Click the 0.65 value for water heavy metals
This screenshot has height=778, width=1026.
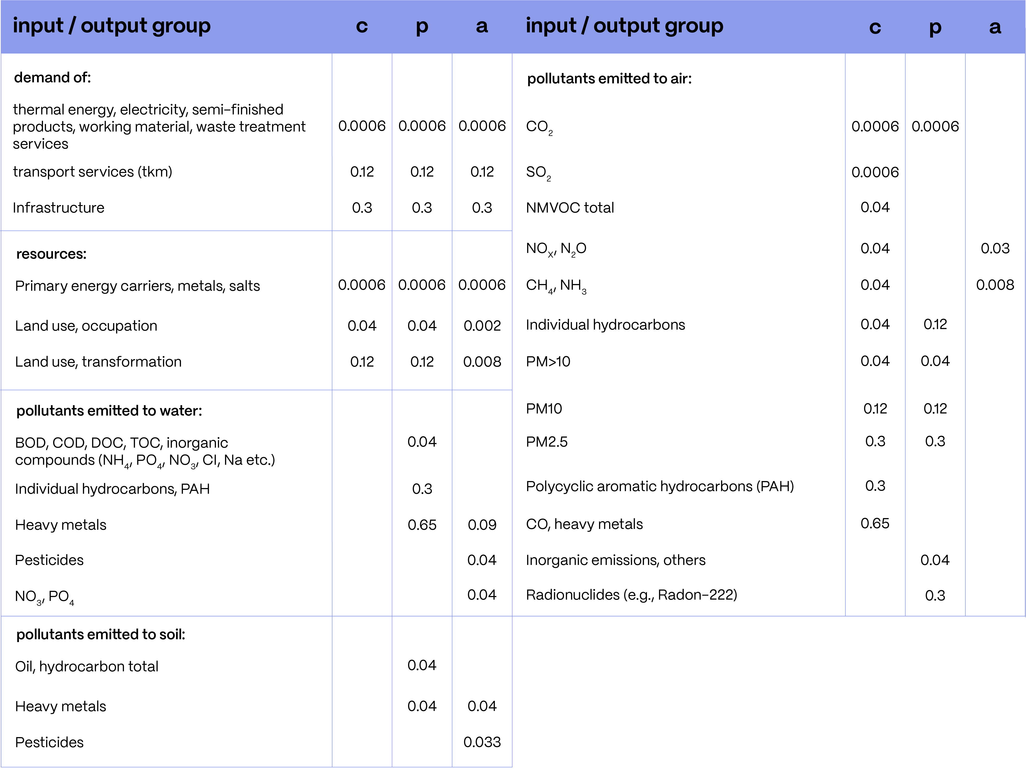click(422, 525)
